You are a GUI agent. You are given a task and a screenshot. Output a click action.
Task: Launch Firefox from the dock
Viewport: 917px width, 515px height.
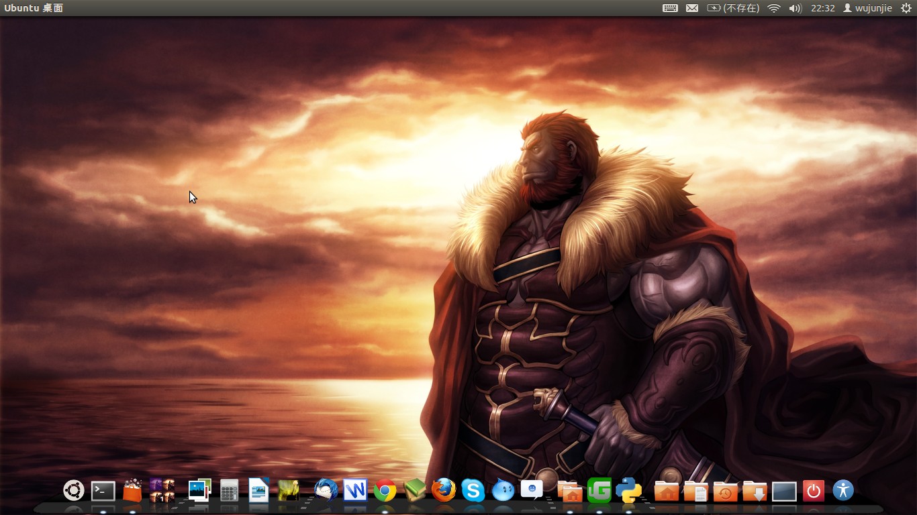pyautogui.click(x=444, y=491)
